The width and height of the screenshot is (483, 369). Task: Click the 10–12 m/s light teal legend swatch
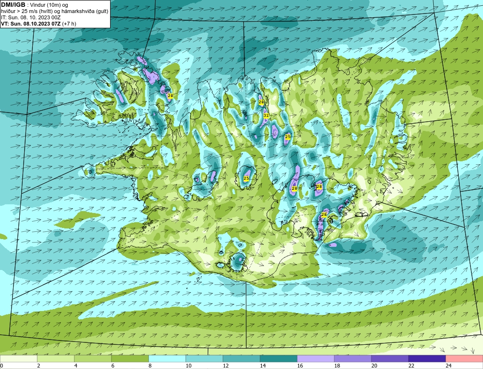pyautogui.click(x=204, y=359)
